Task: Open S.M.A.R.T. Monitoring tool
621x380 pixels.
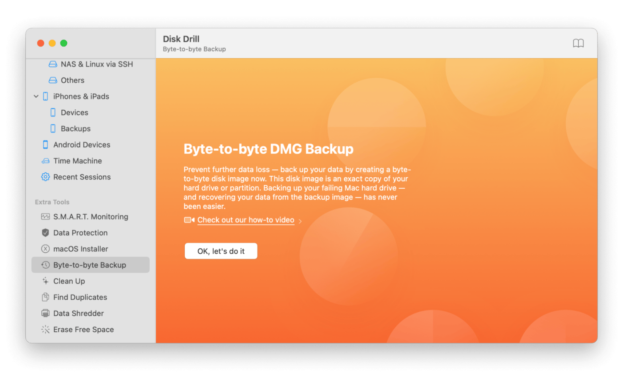Action: click(x=90, y=217)
